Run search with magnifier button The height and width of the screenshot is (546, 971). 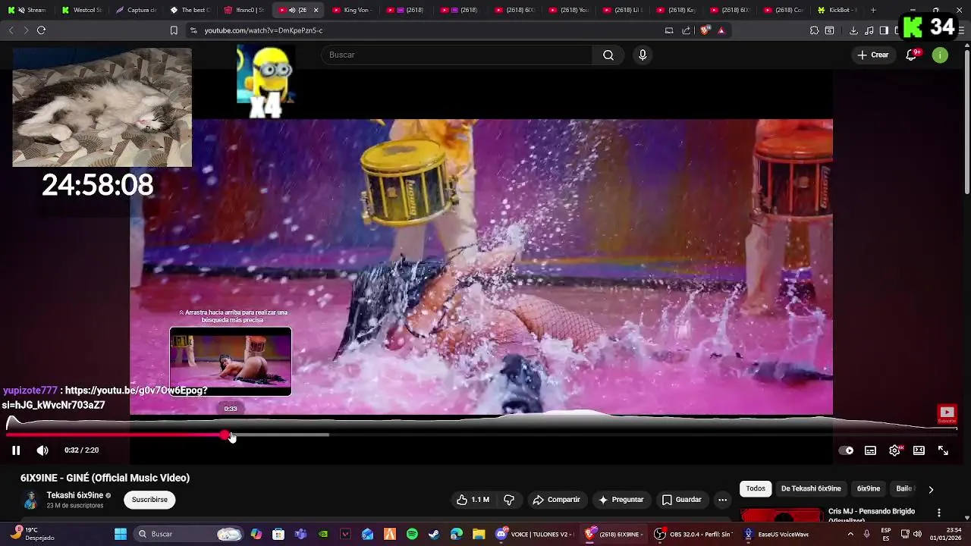(x=608, y=55)
